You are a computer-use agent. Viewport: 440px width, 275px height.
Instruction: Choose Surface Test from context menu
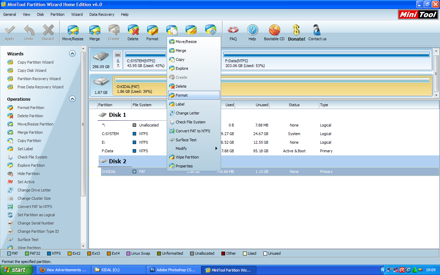[194, 140]
